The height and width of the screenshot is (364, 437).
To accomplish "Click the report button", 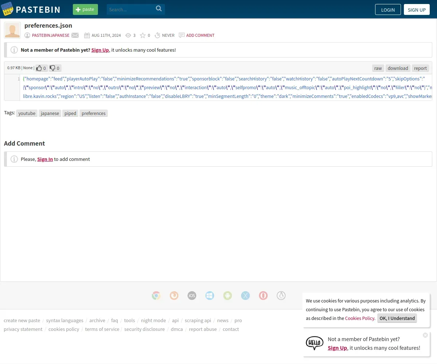I will [420, 68].
